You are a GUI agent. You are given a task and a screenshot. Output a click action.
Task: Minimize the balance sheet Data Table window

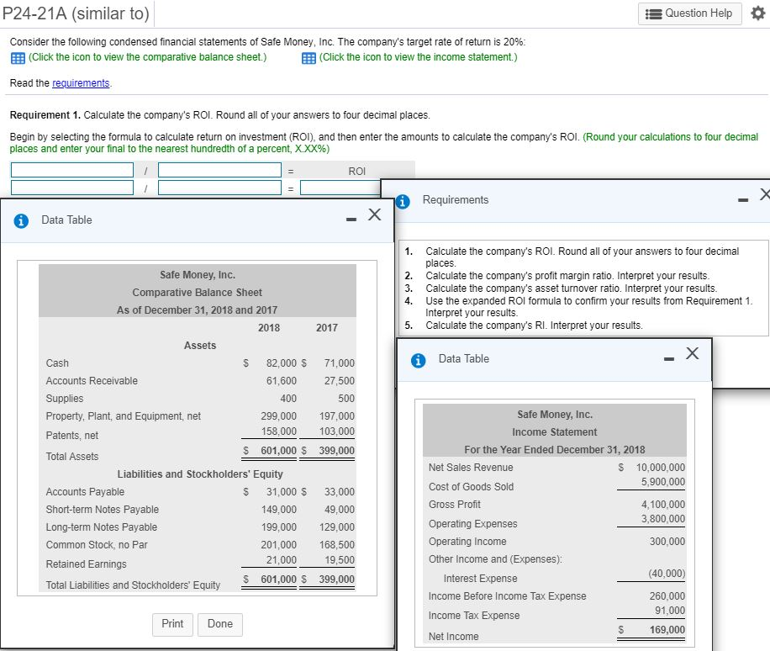tap(351, 220)
